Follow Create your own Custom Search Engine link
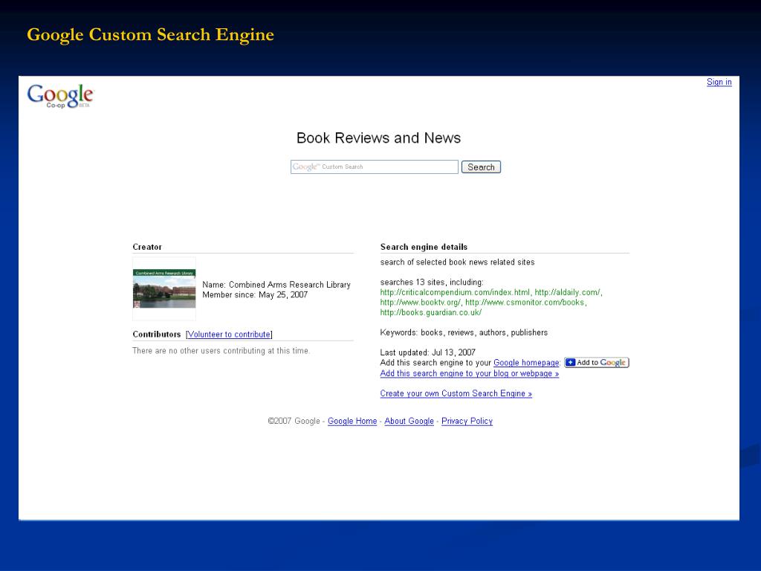Image resolution: width=761 pixels, height=571 pixels. (456, 393)
